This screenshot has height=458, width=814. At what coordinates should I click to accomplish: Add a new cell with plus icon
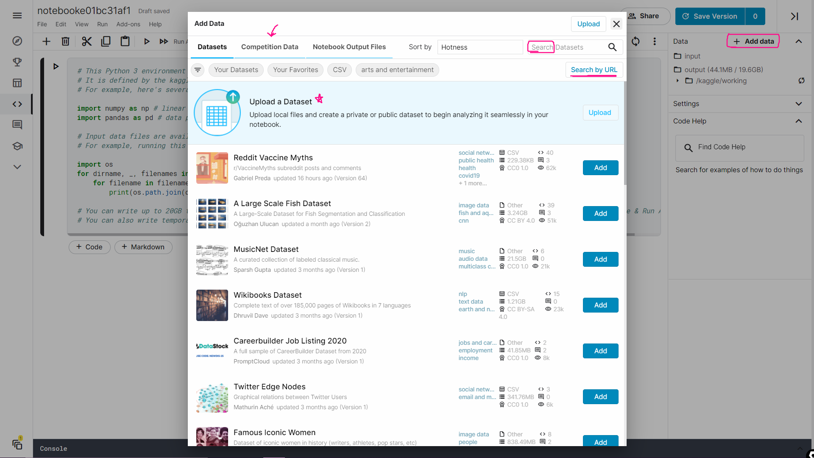(46, 41)
